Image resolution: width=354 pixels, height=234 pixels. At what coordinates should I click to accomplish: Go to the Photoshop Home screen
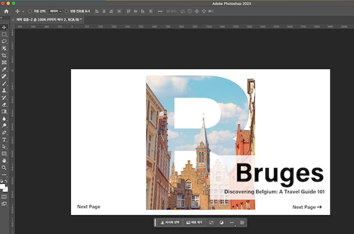pos(6,11)
